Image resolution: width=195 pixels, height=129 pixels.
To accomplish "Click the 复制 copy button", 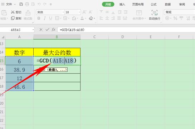I will [16, 18].
